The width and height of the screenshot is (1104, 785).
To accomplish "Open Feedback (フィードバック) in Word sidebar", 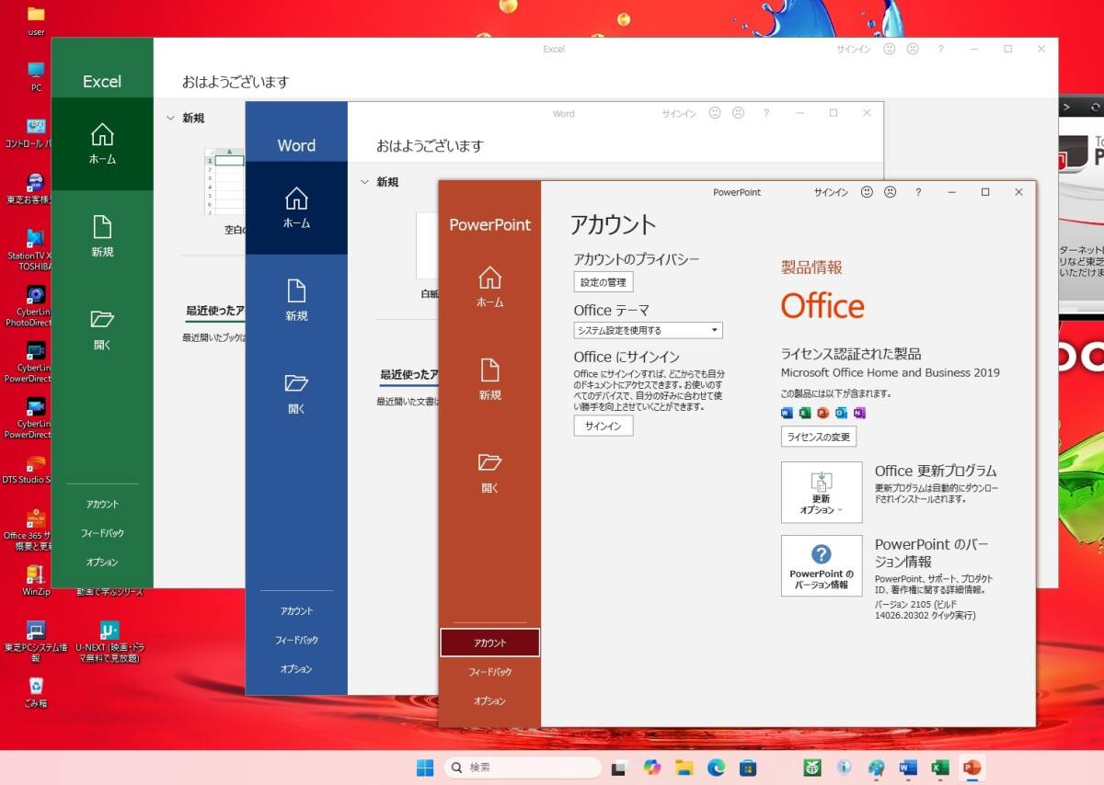I will click(296, 640).
